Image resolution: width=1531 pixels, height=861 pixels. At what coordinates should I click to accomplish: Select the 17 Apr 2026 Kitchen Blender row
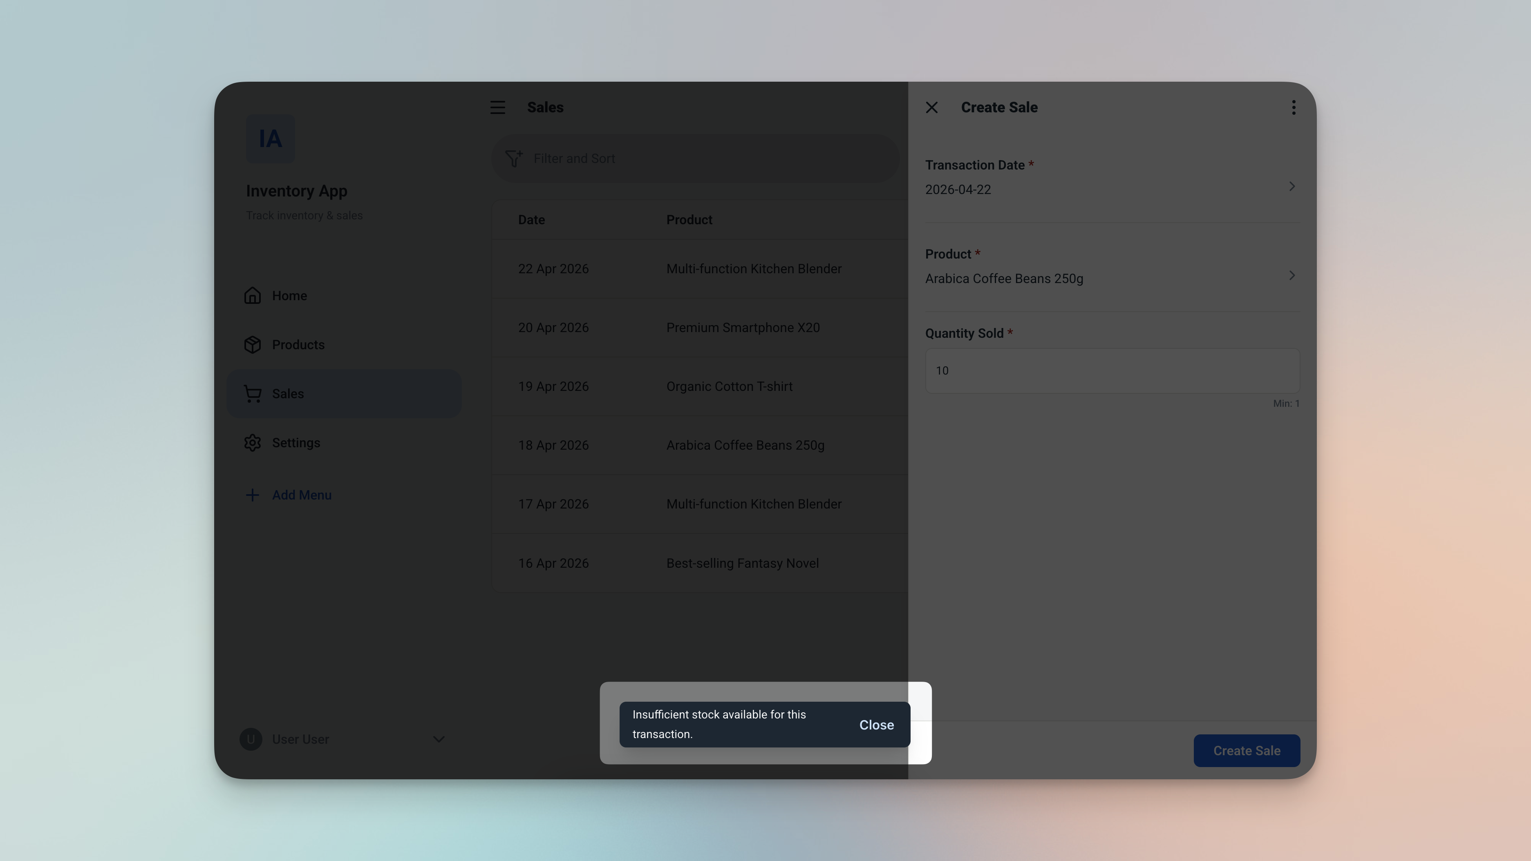tap(700, 504)
